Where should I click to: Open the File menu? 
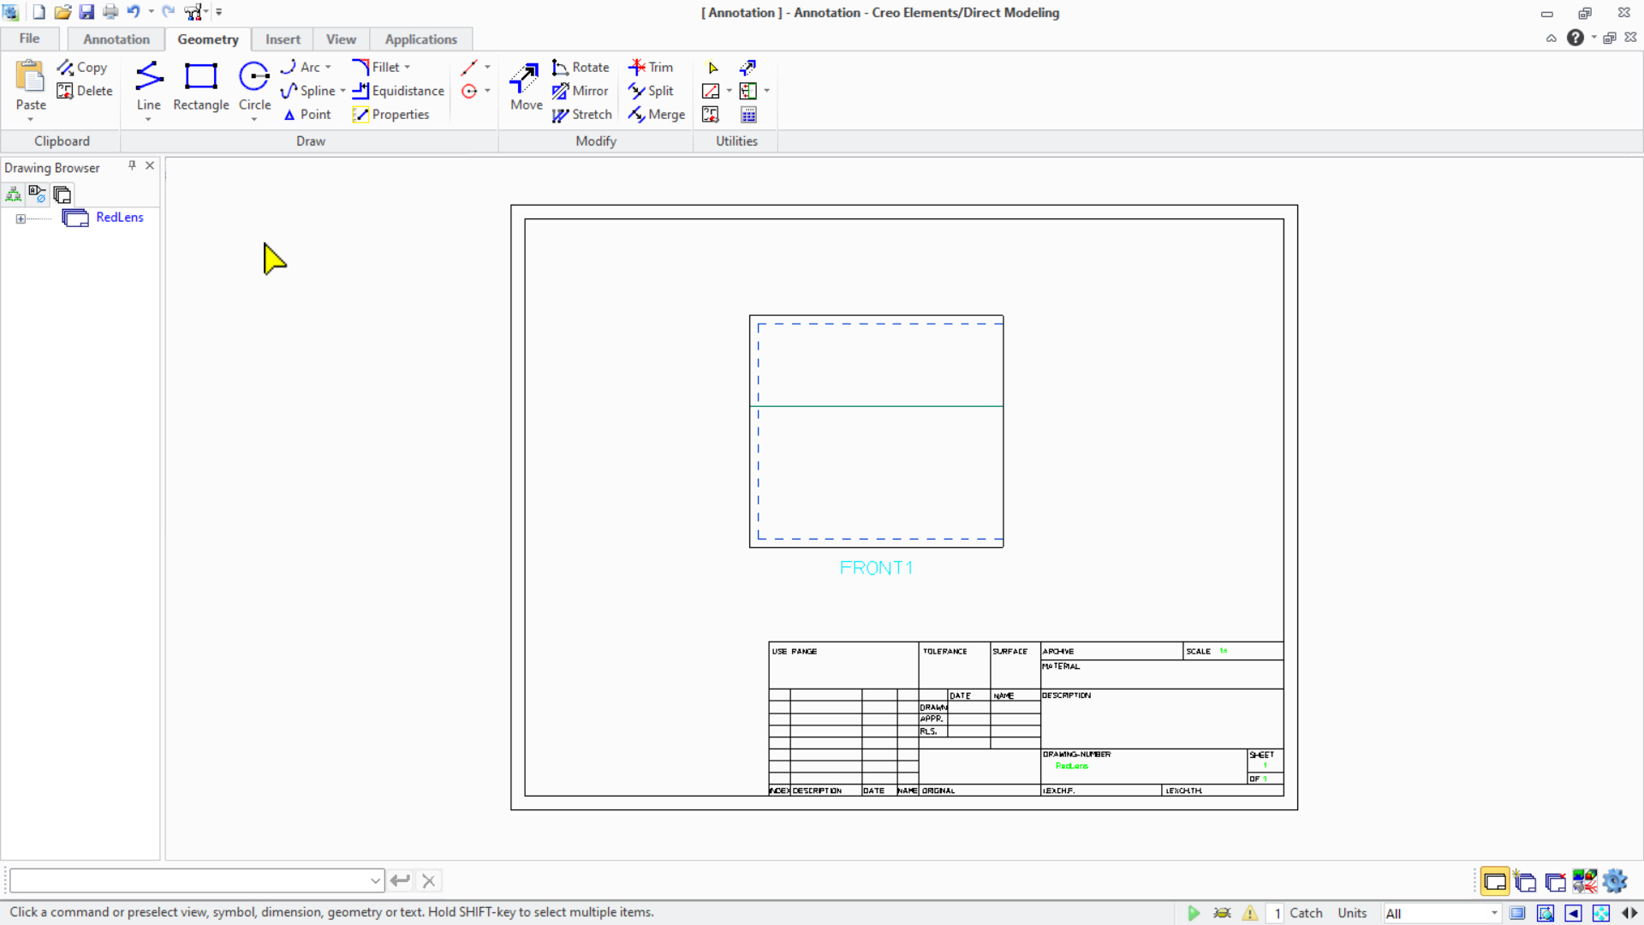click(29, 39)
